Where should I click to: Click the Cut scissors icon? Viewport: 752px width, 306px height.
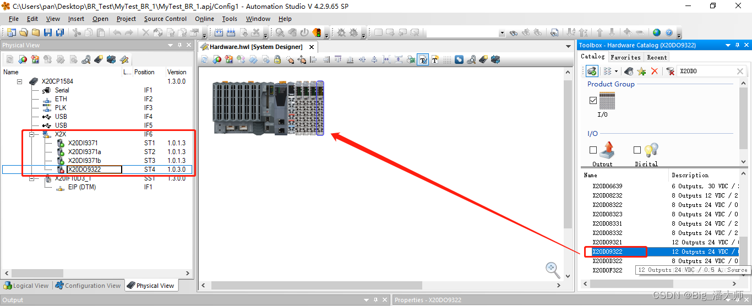pyautogui.click(x=77, y=32)
